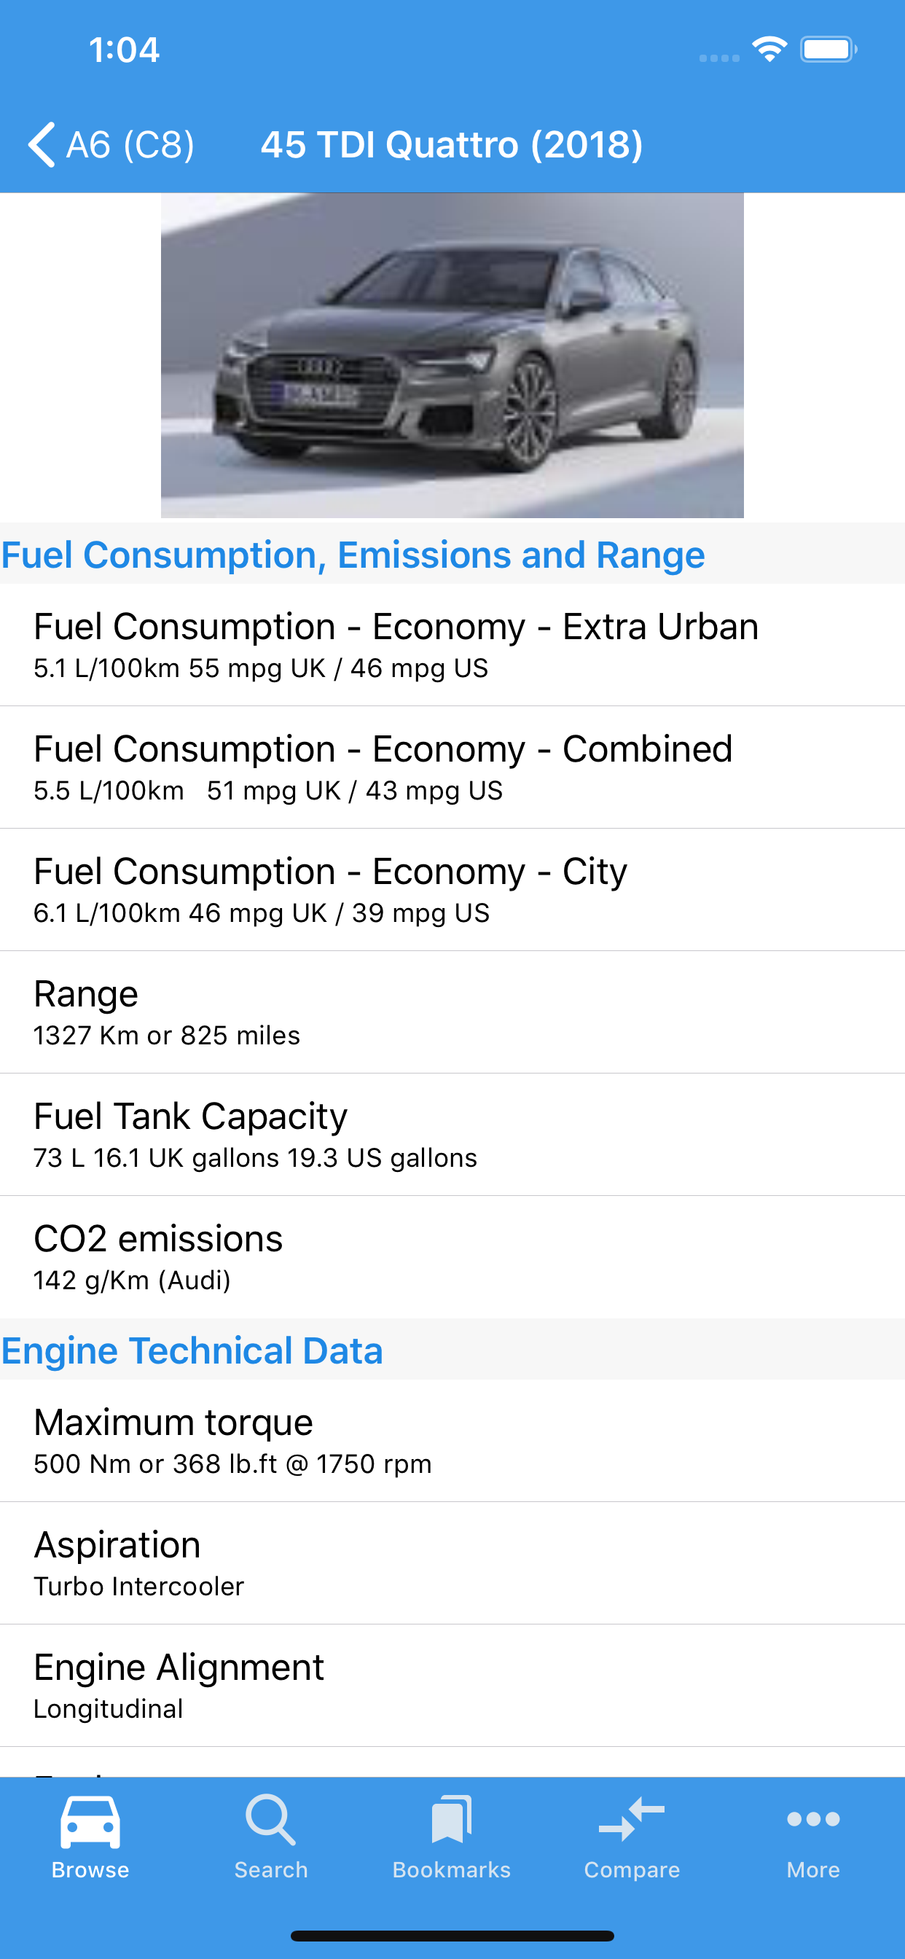Select the Combined fuel consumption row

[452, 767]
